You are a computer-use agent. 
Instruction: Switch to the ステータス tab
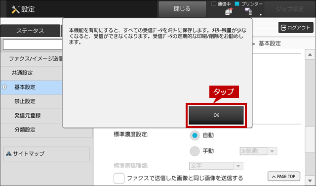point(30,31)
